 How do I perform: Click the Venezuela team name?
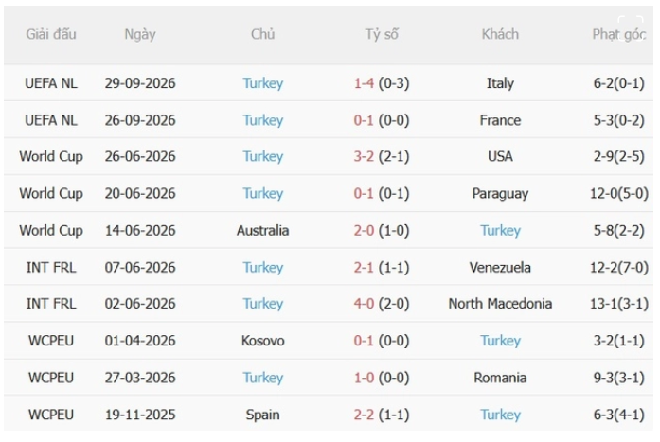(x=500, y=268)
